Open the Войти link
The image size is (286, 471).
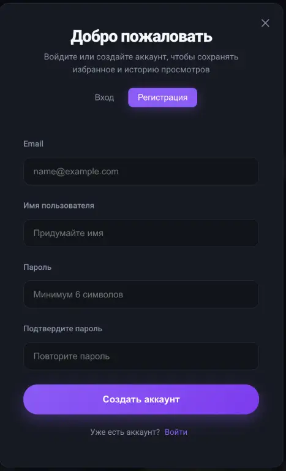pos(176,432)
